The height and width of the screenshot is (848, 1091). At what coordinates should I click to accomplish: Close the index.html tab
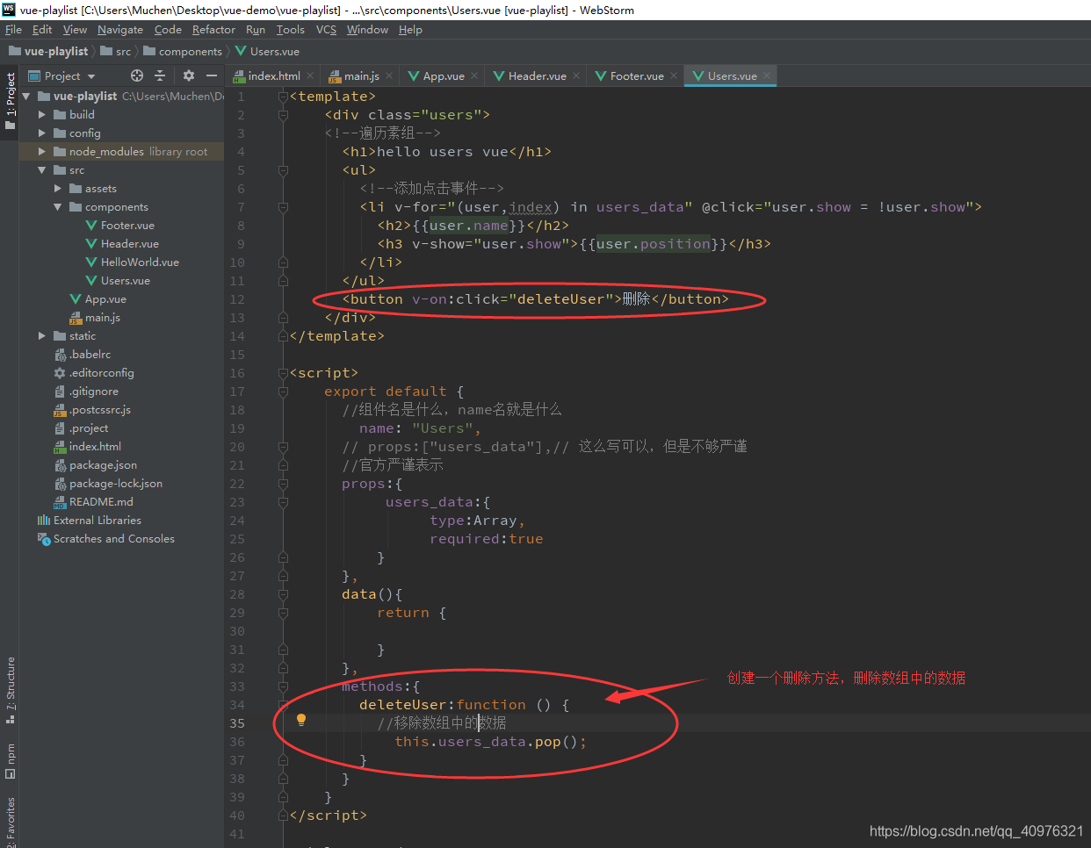coord(310,75)
